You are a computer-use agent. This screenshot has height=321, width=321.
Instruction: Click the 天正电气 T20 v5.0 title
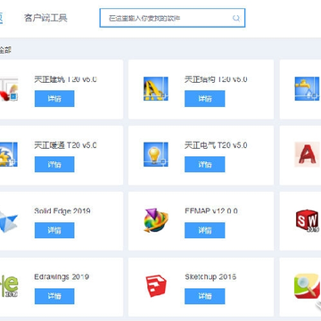216,145
